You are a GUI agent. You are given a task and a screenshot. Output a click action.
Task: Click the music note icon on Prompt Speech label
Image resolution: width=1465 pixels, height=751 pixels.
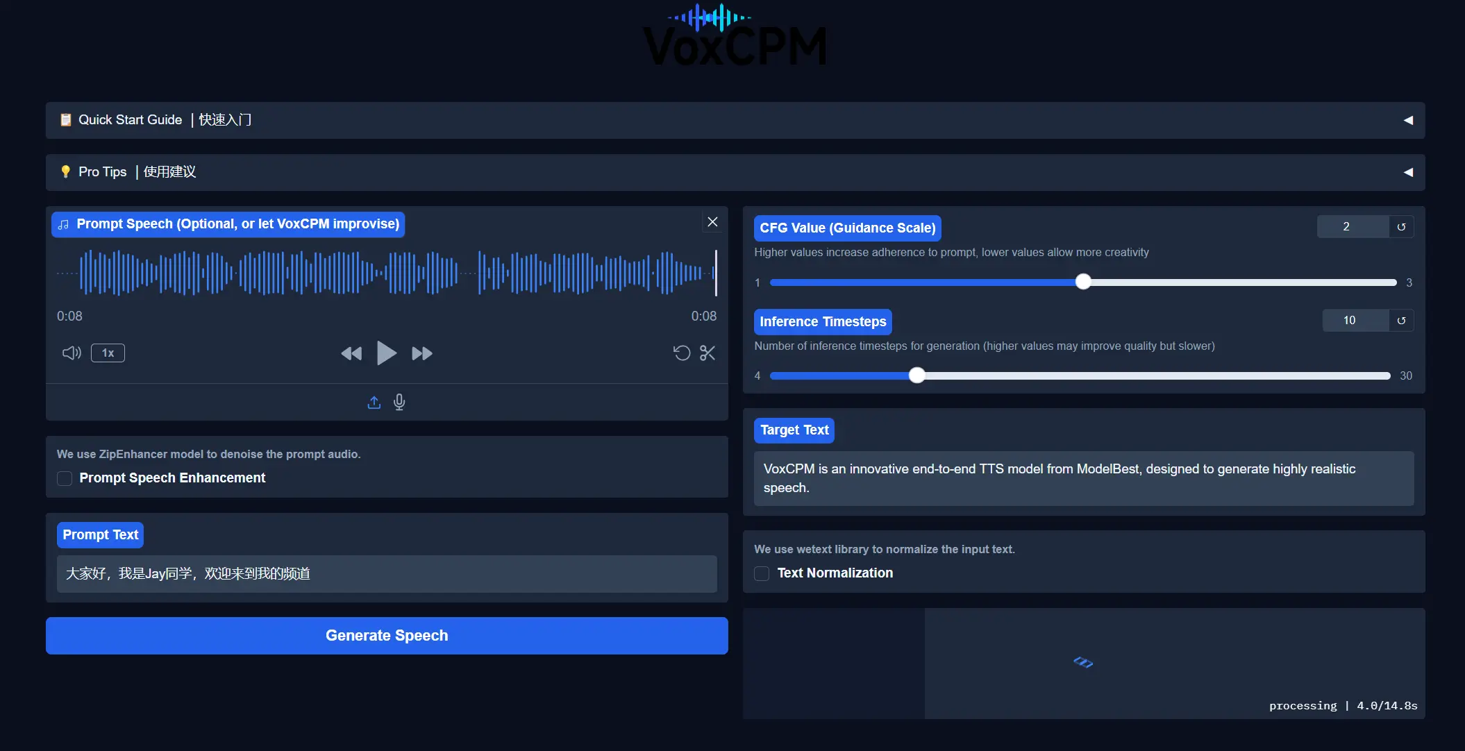[x=63, y=225]
